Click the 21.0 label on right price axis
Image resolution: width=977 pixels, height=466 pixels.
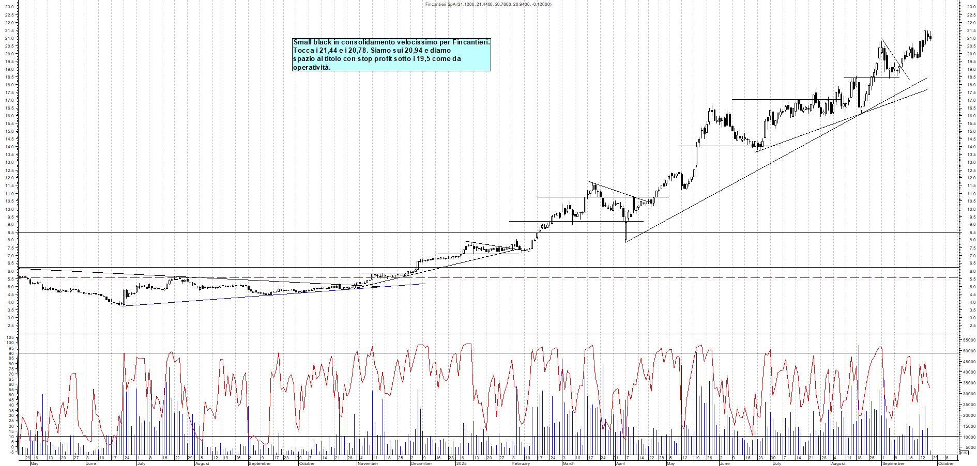point(971,38)
